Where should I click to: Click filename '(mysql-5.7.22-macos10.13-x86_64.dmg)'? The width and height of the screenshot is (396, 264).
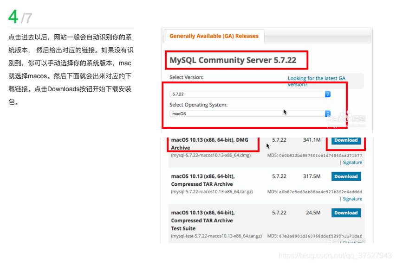tap(211, 155)
